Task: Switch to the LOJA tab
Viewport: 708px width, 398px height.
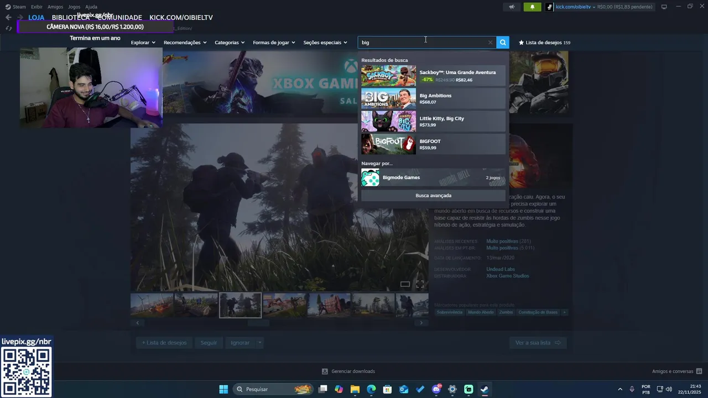Action: tap(36, 17)
